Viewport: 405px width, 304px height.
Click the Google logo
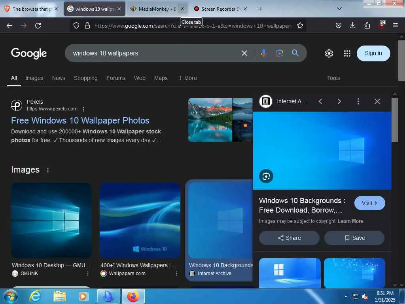point(29,53)
